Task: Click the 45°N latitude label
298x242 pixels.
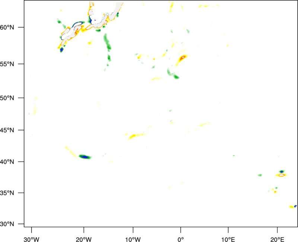Action: (7, 130)
